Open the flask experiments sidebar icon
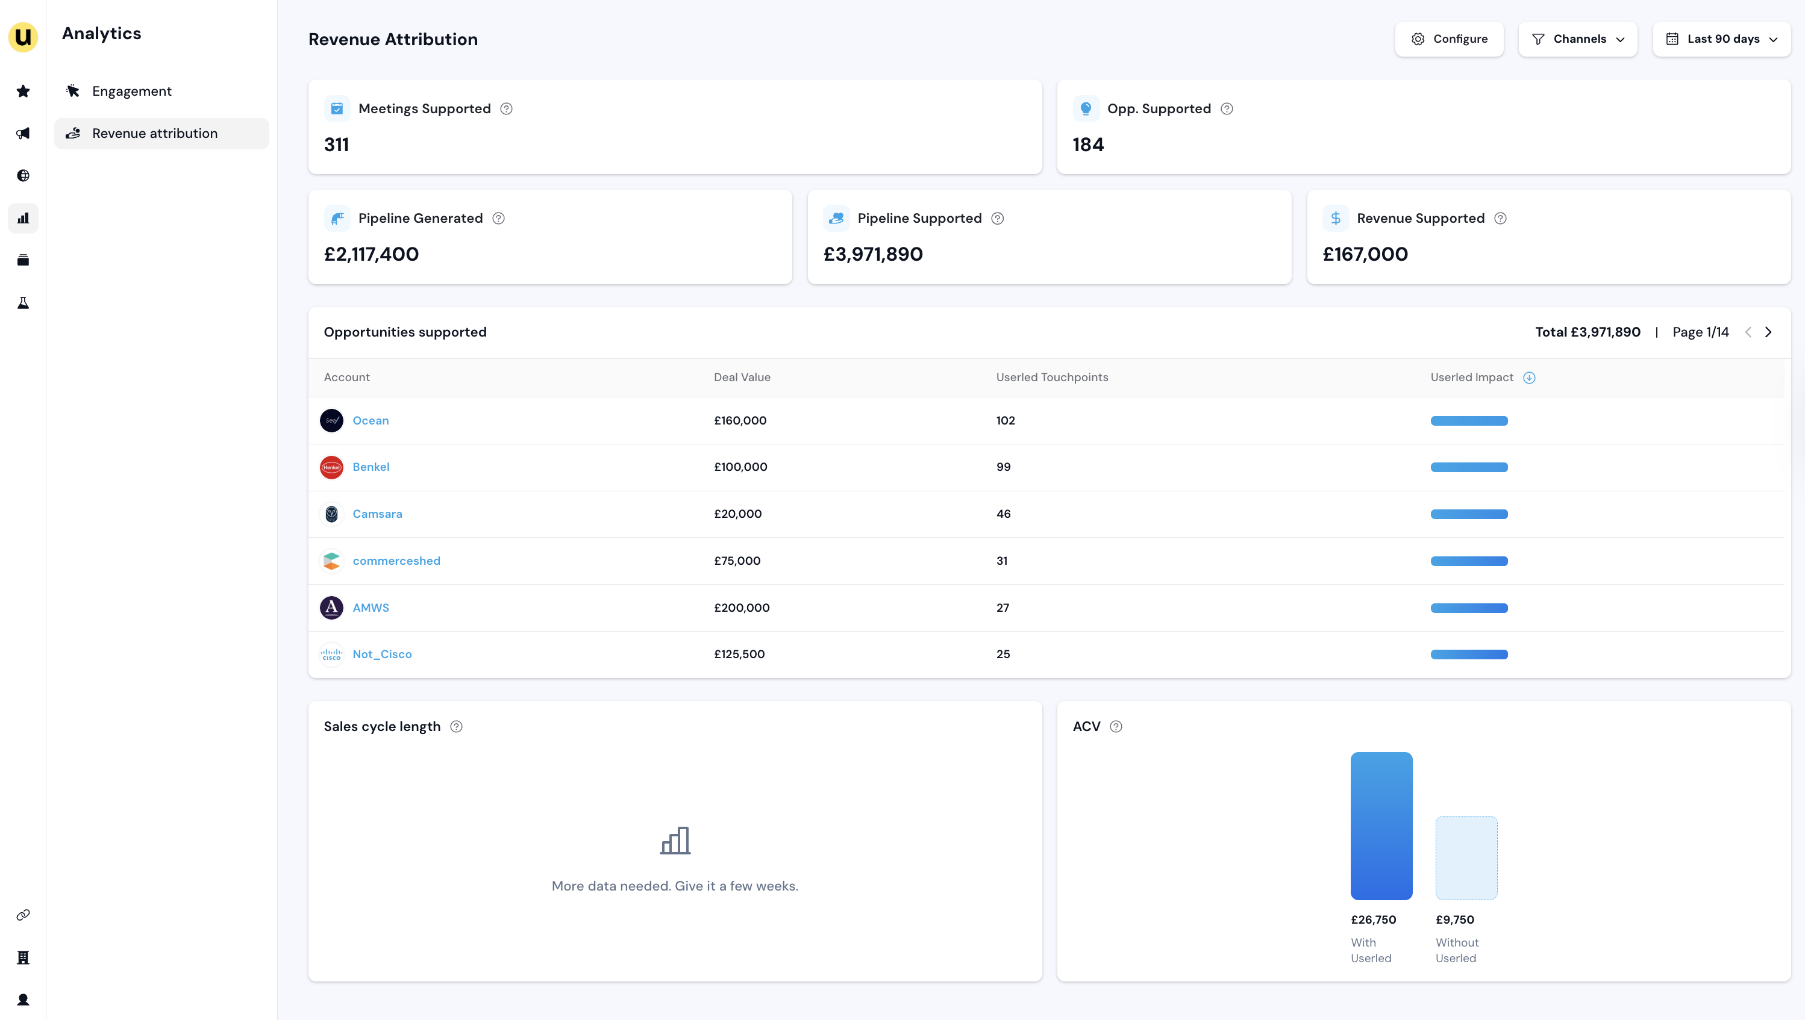The width and height of the screenshot is (1805, 1020). 23,303
